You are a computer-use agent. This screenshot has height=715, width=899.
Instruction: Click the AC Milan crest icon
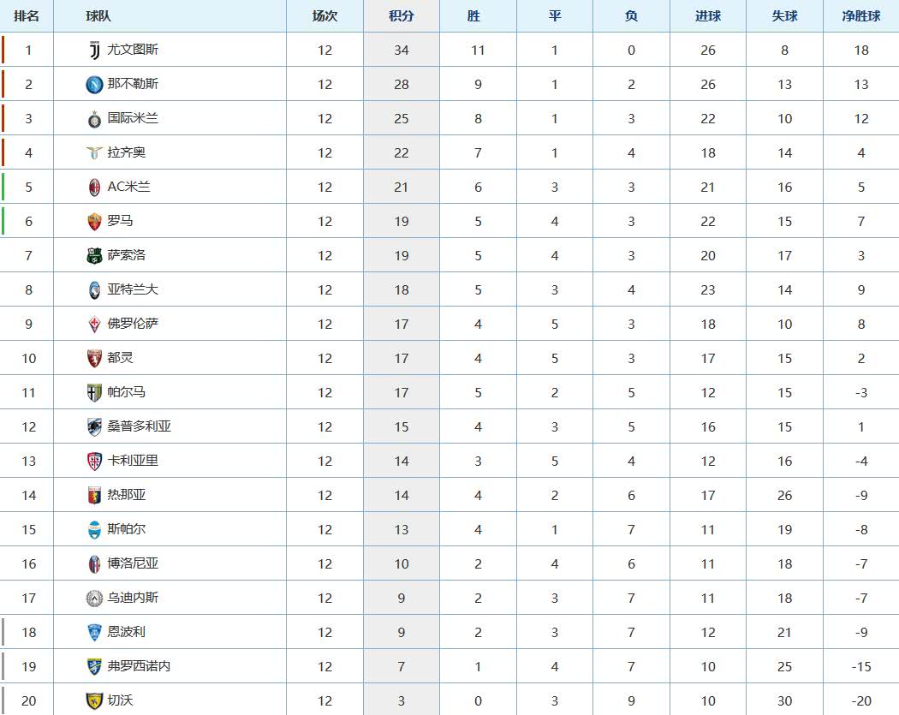click(x=94, y=188)
